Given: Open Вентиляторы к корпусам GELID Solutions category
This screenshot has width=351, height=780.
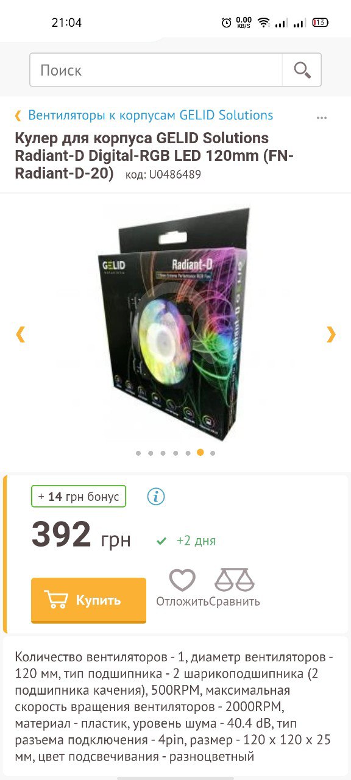Looking at the screenshot, I should point(151,115).
